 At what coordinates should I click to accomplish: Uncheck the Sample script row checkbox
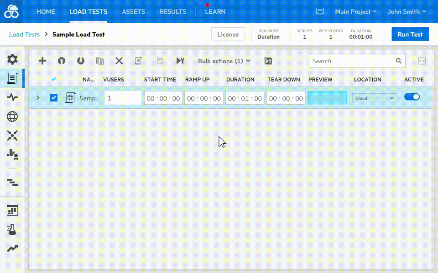[x=54, y=97]
